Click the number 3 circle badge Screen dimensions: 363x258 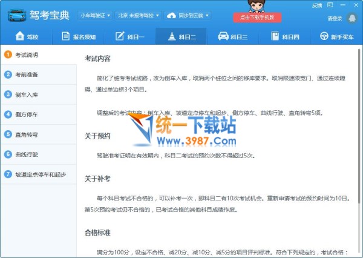(x=8, y=94)
